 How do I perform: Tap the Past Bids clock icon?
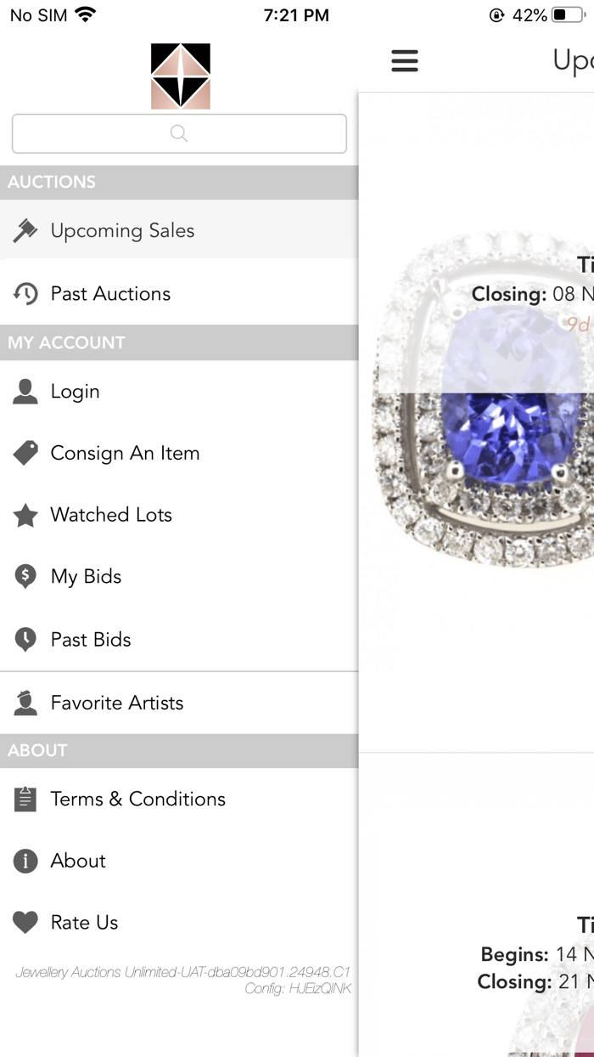pyautogui.click(x=25, y=639)
